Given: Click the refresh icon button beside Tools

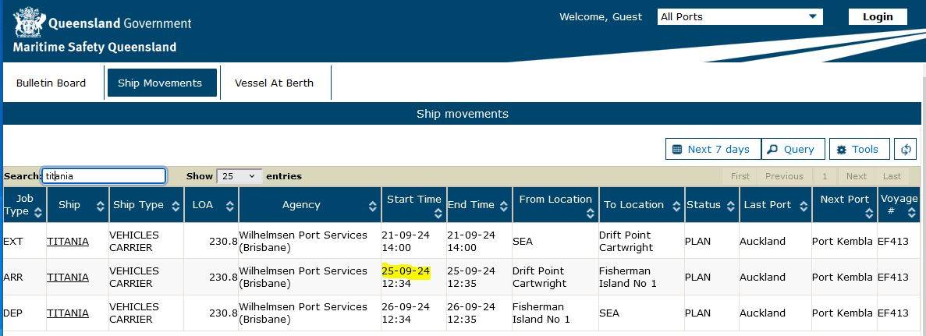Looking at the screenshot, I should click(906, 150).
